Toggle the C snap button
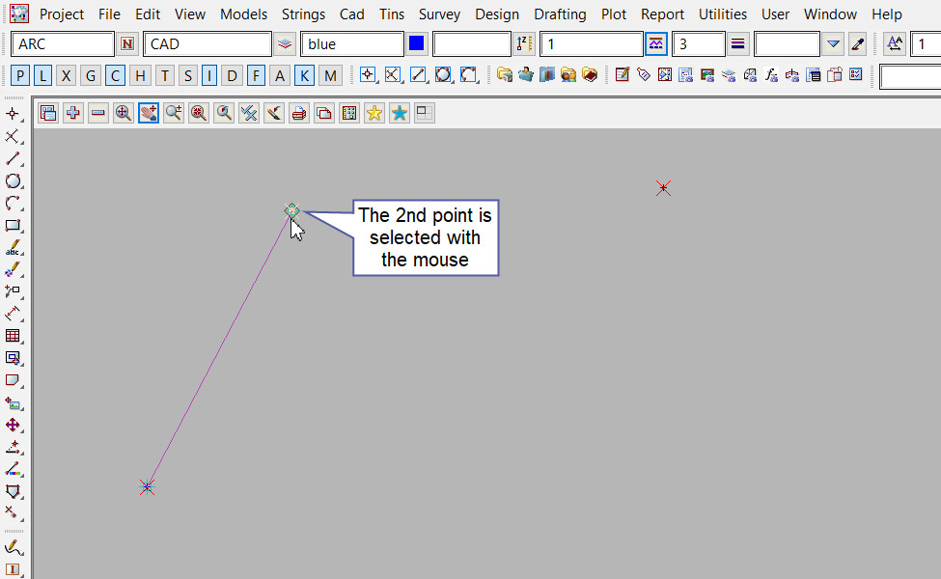The height and width of the screenshot is (579, 941). point(115,75)
